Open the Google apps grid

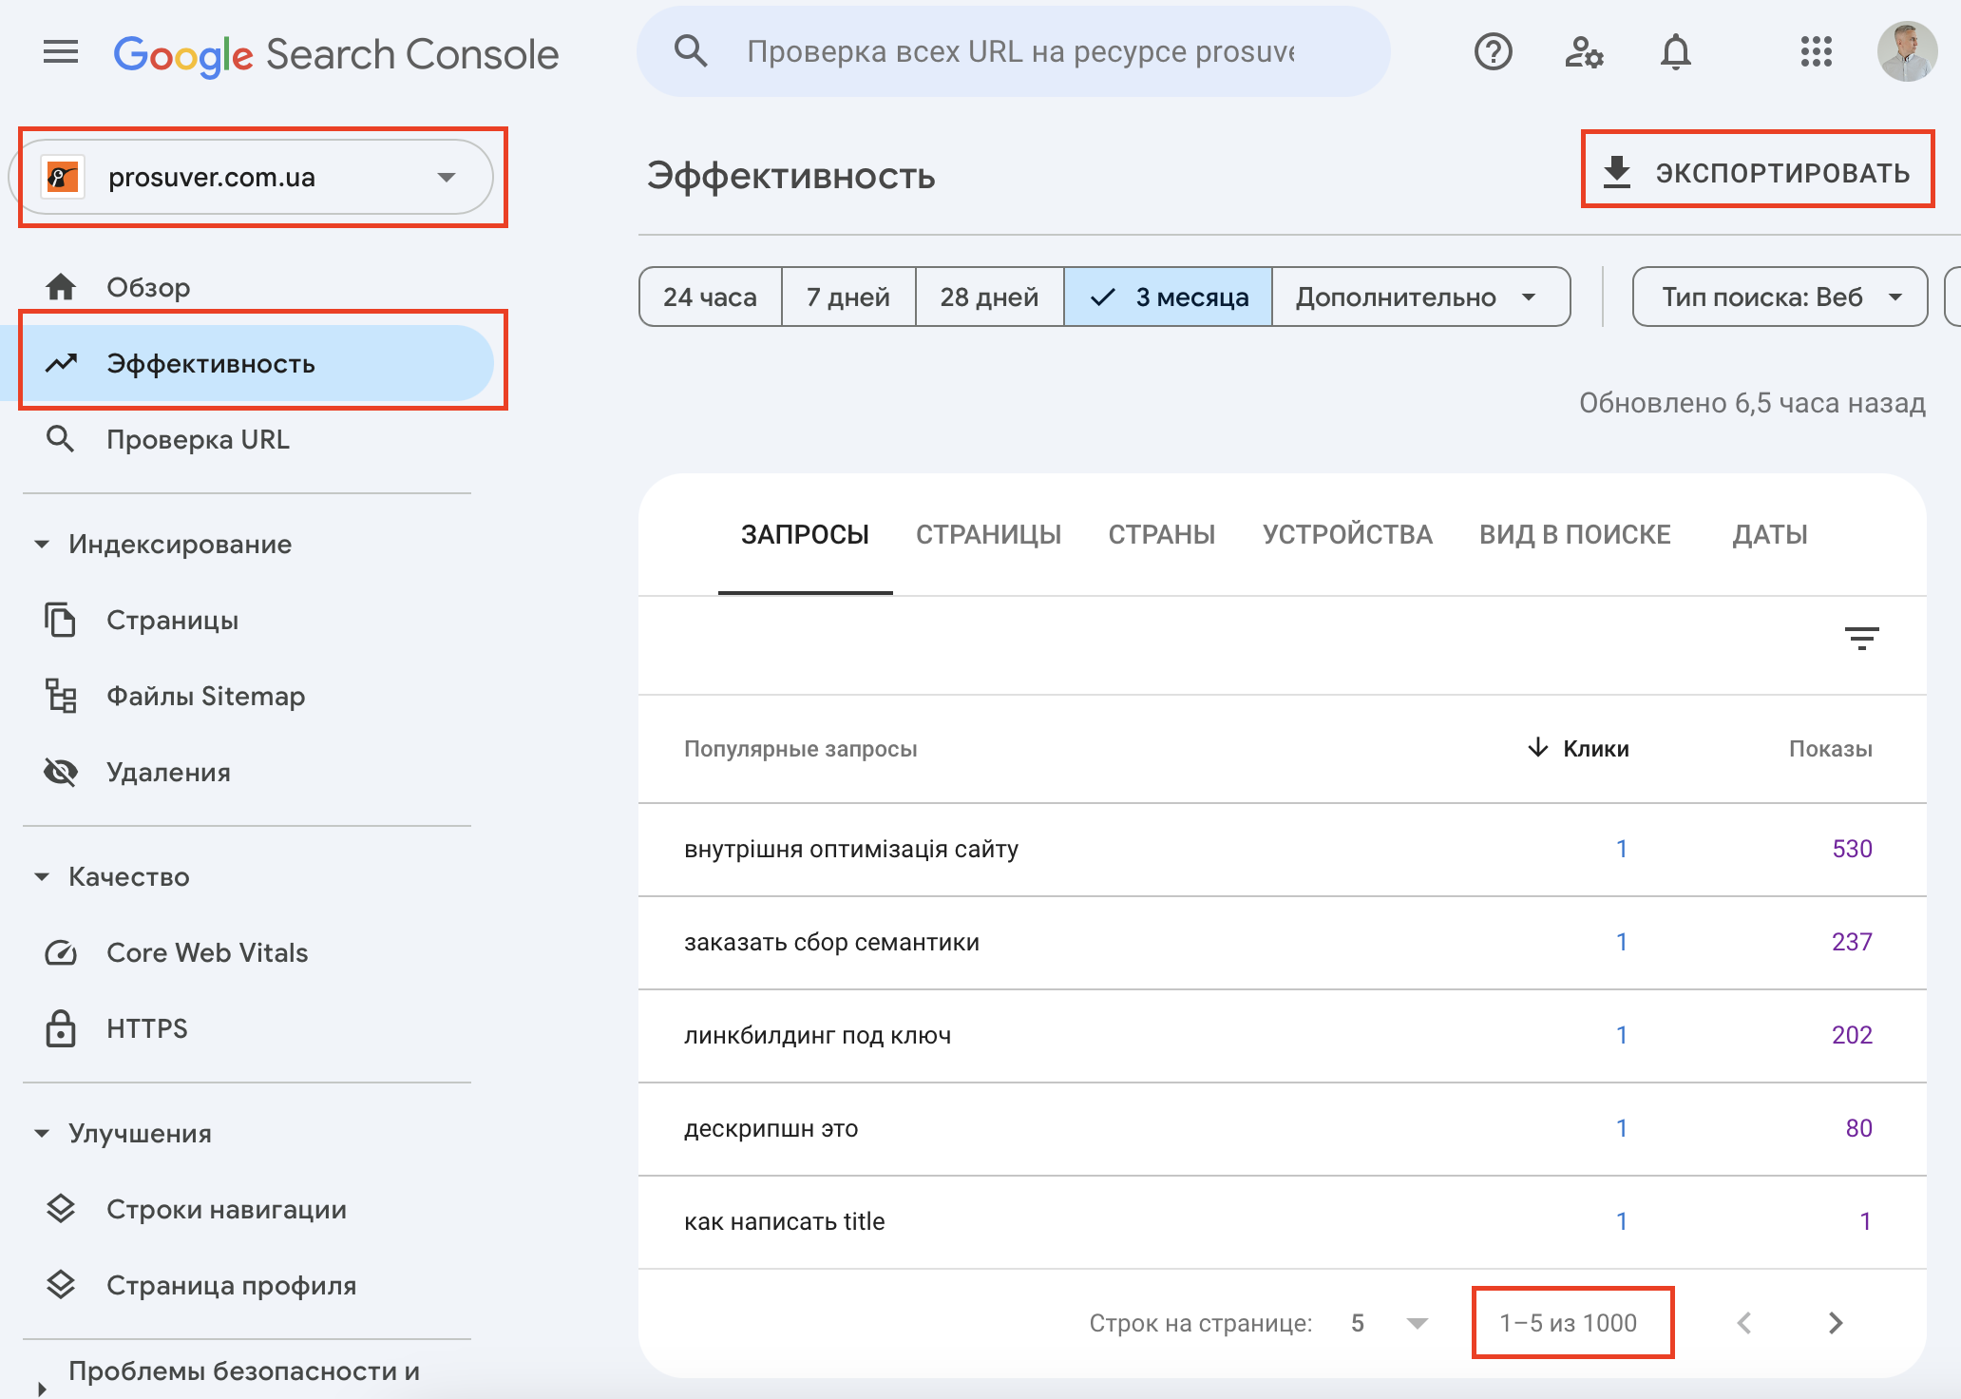coord(1816,52)
